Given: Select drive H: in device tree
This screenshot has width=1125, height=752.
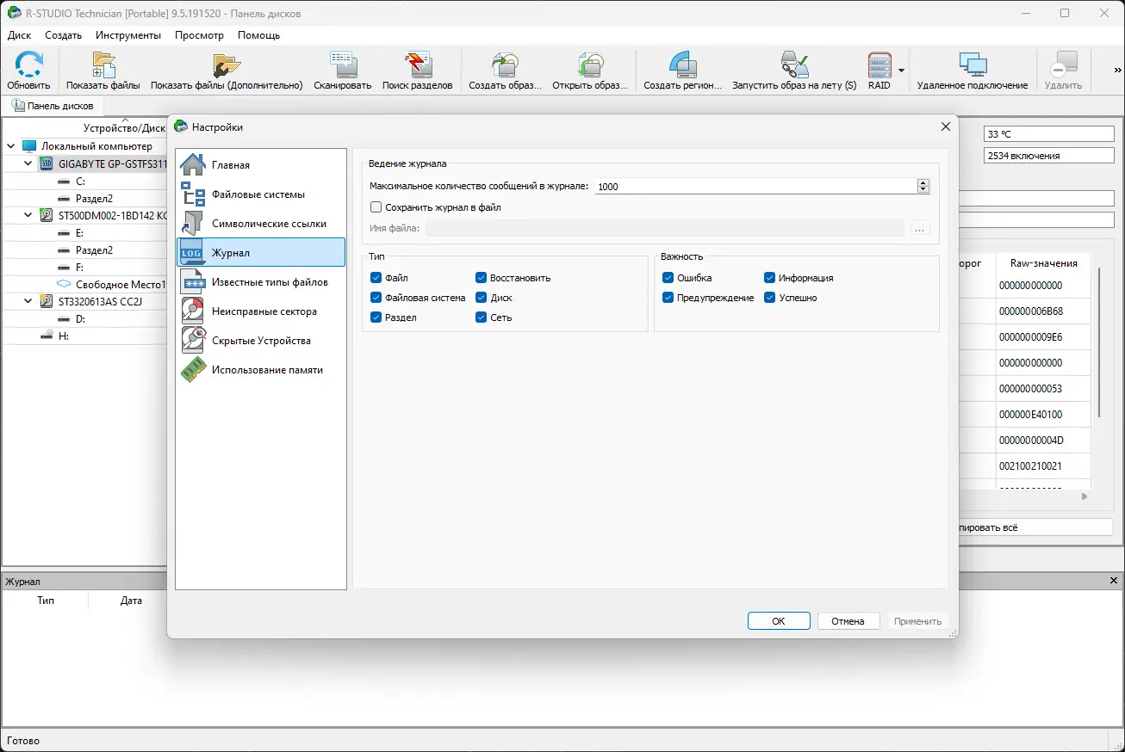Looking at the screenshot, I should (x=54, y=336).
